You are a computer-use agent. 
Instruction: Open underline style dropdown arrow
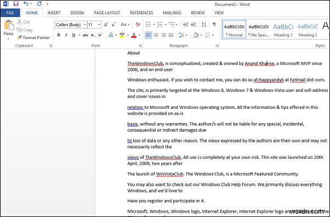coord(79,35)
